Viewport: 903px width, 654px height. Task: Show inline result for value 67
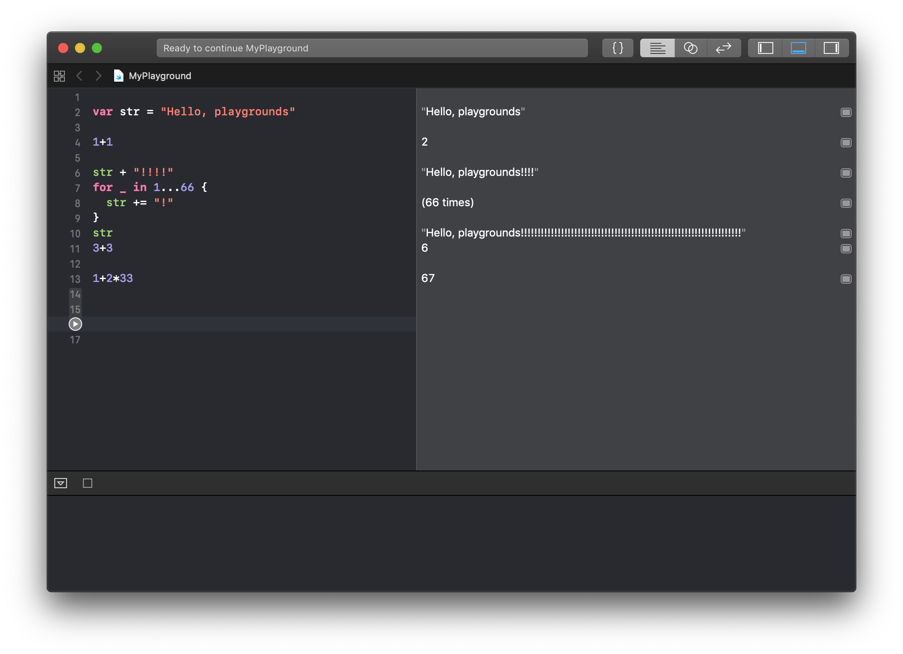pyautogui.click(x=846, y=279)
